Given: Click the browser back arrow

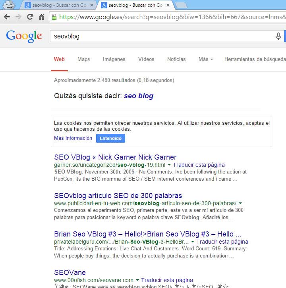Looking at the screenshot, I should pos(7,17).
